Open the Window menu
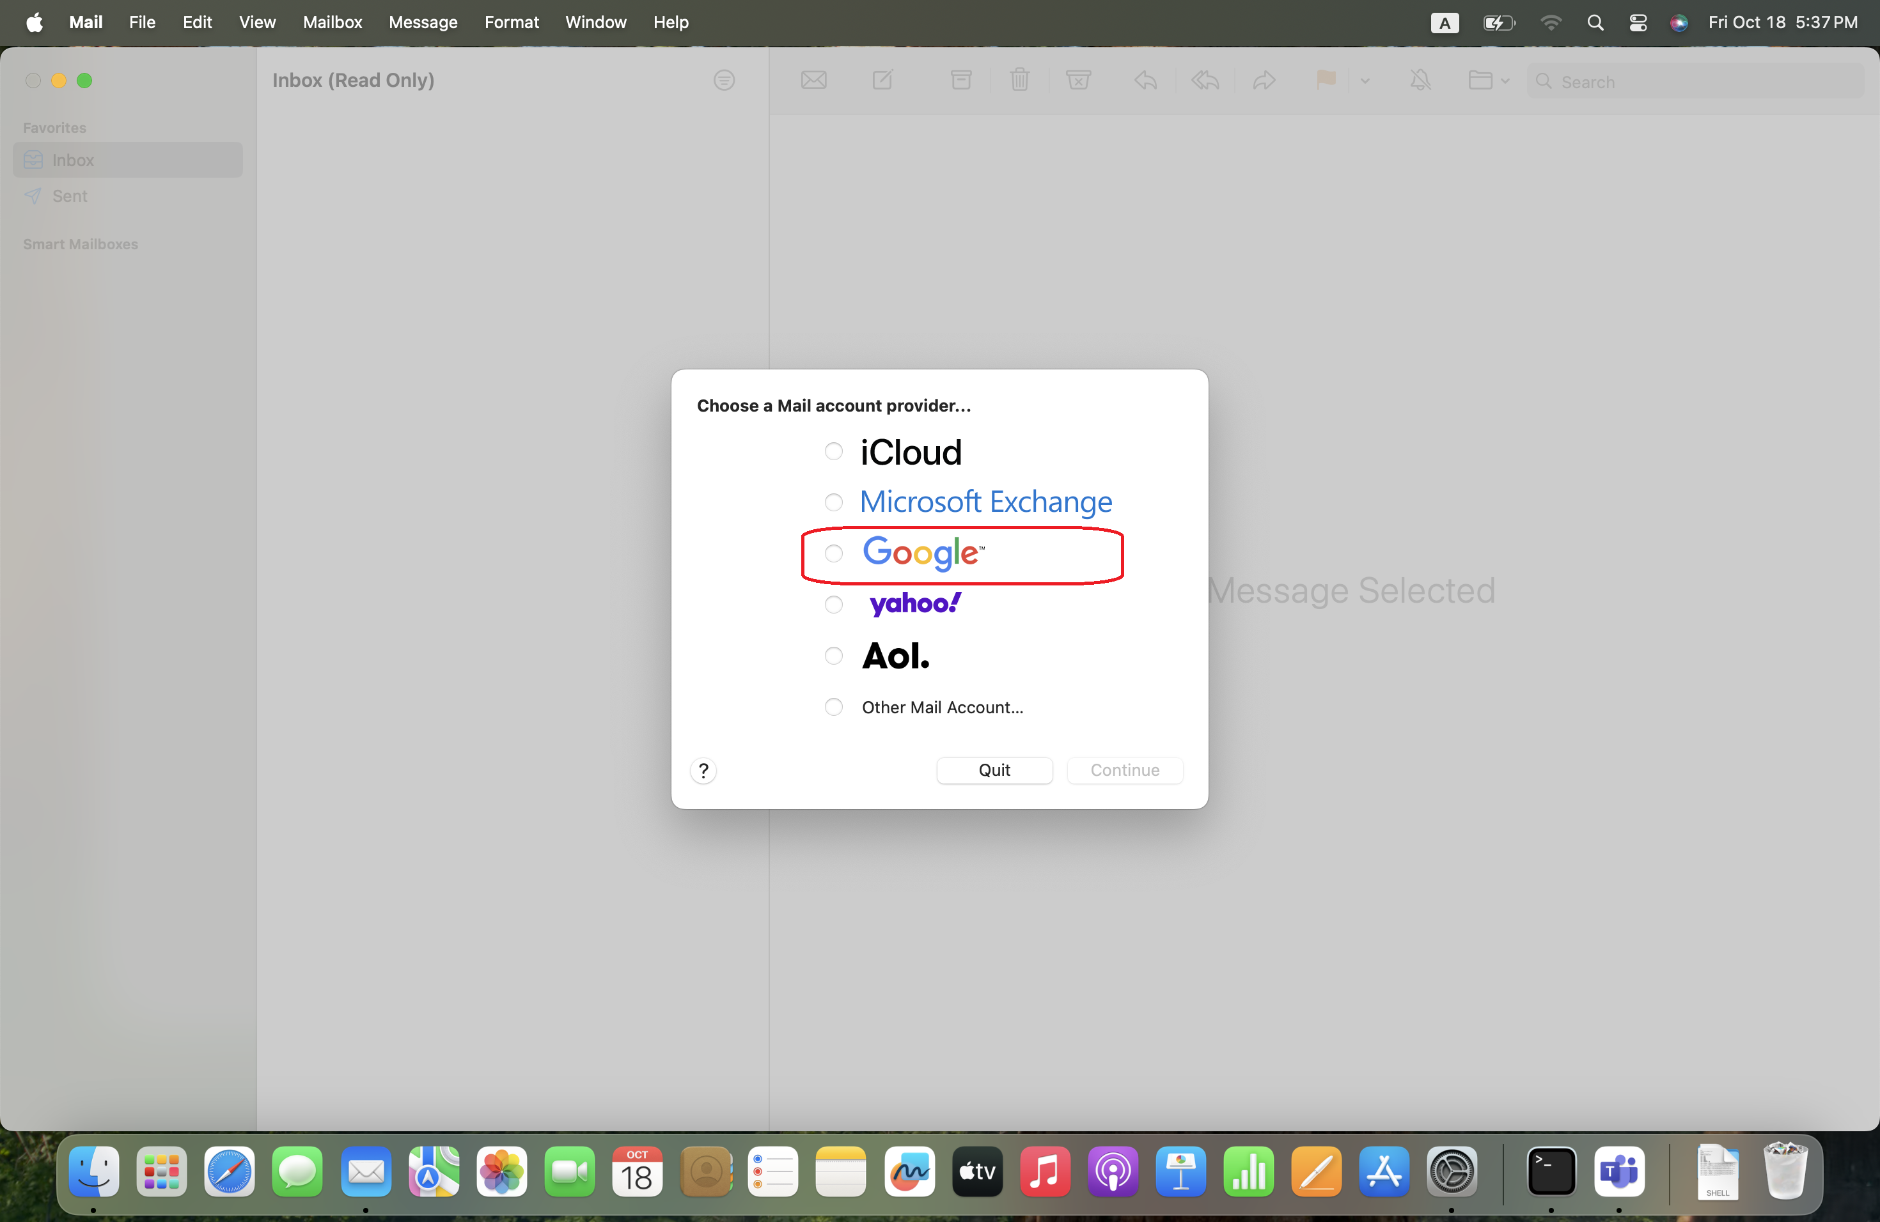 (x=595, y=22)
